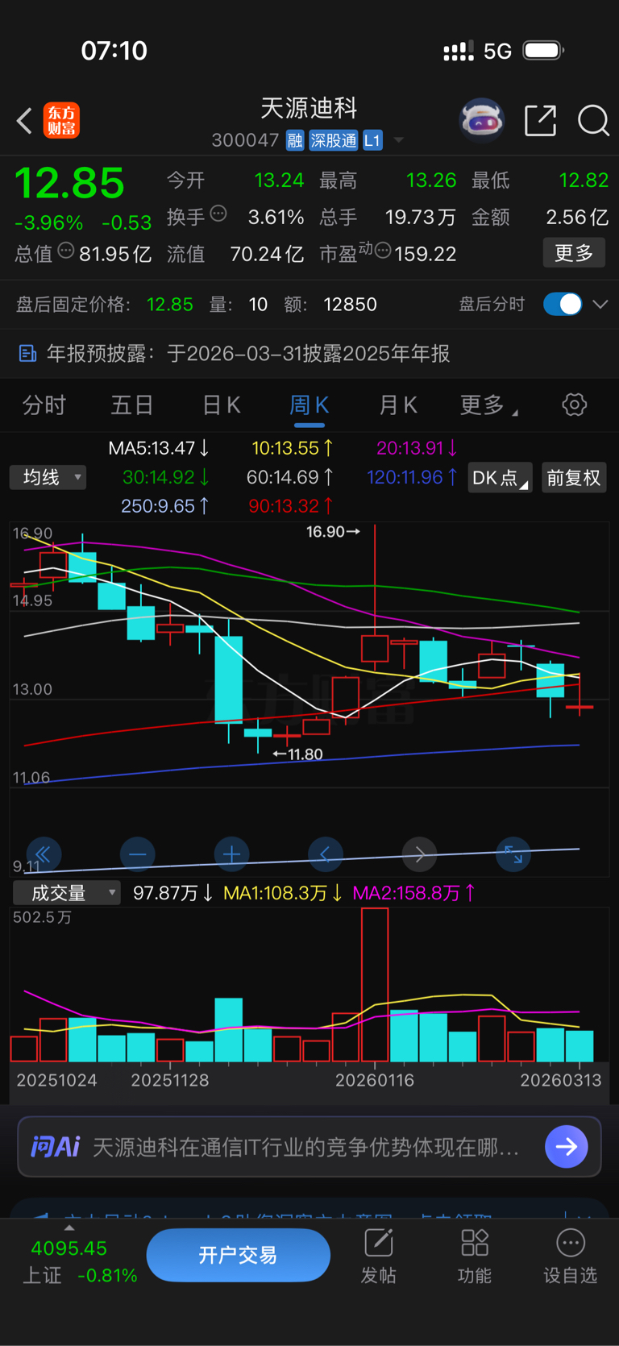Tap the 120:11.96 legend value
Screen dimensions: 619x1346
pos(412,477)
